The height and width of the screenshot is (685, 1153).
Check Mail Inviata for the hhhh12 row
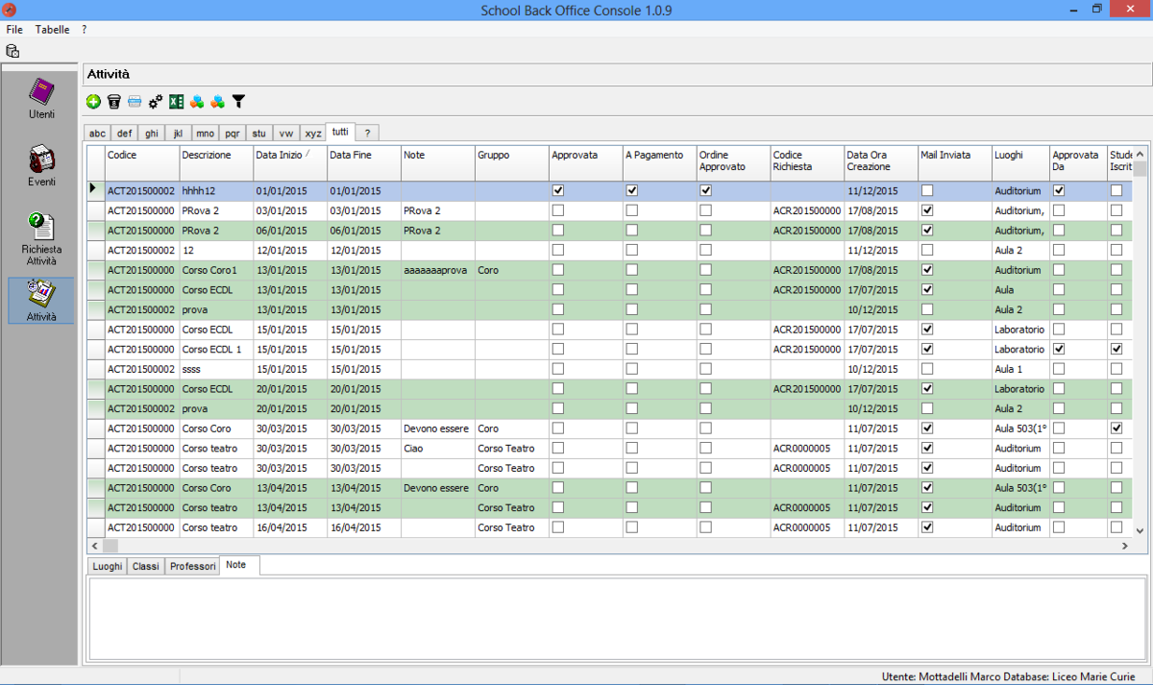927,190
